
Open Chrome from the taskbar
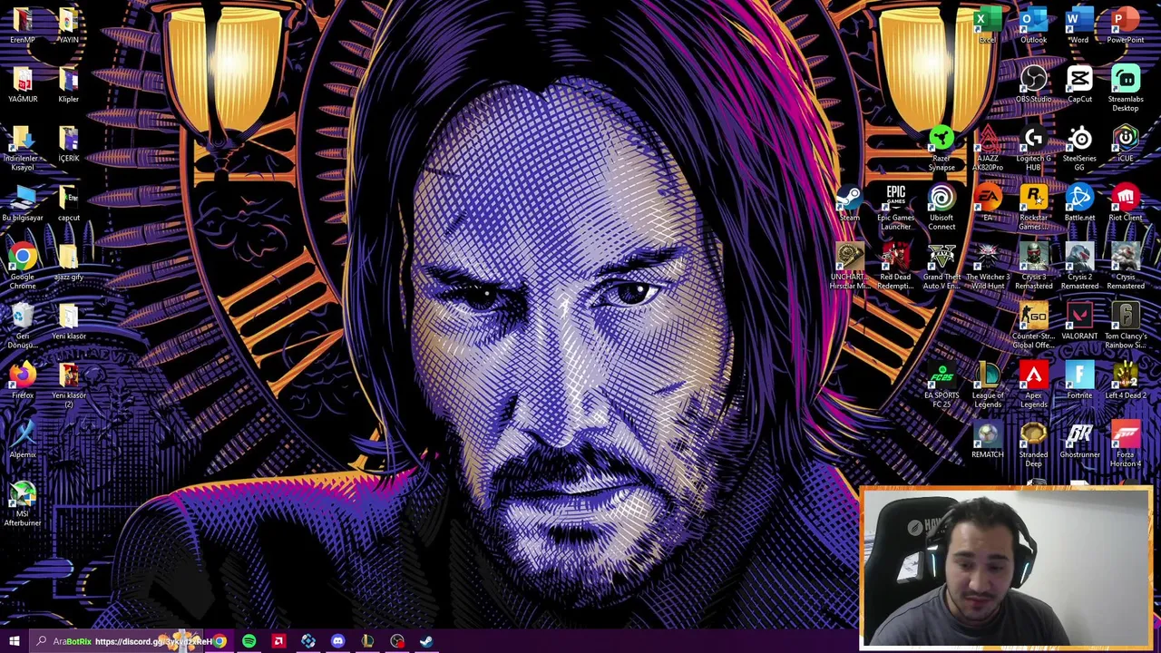pos(220,641)
